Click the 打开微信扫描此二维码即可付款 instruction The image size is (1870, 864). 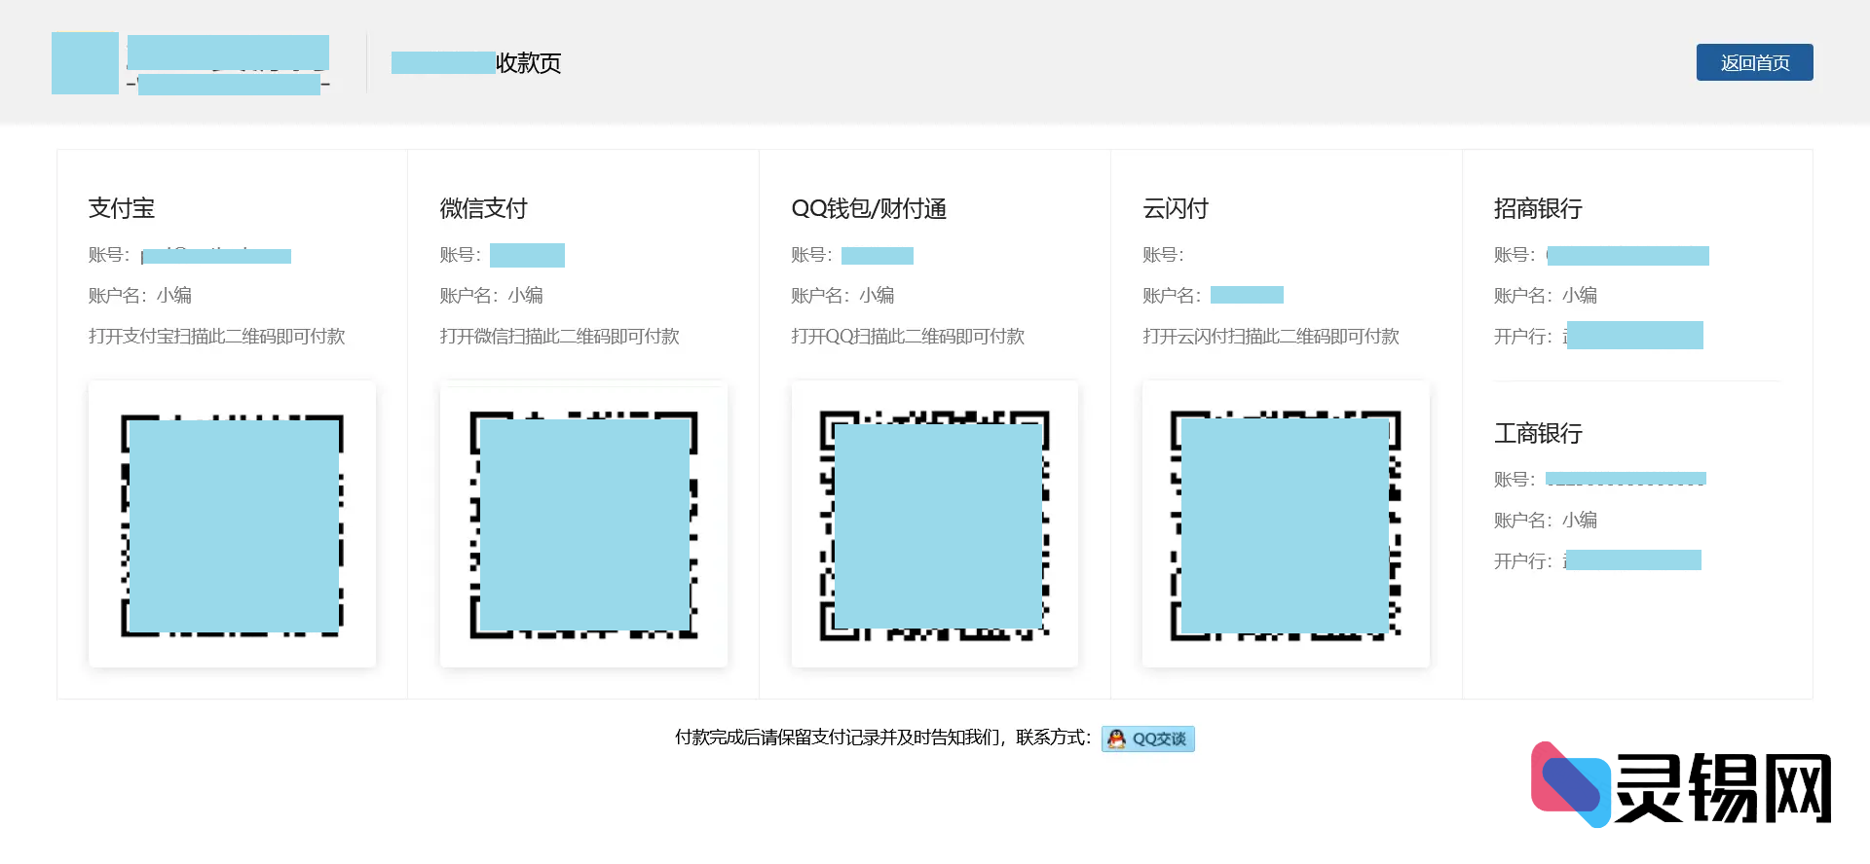pyautogui.click(x=559, y=337)
